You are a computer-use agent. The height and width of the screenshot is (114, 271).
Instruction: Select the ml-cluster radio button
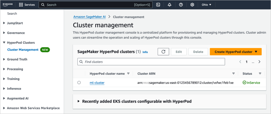pos(79,83)
